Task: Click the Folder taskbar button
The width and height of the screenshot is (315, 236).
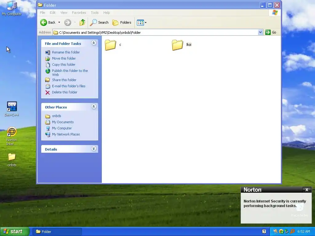Action: click(57, 232)
